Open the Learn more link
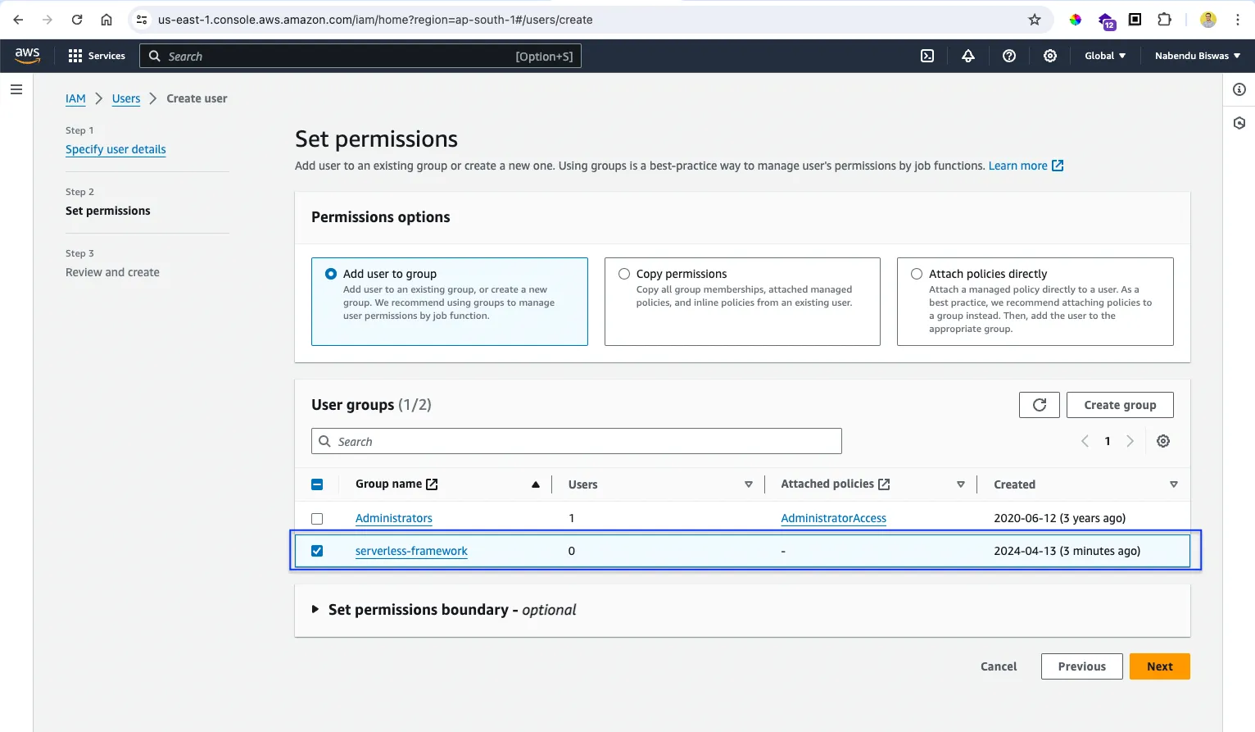Image resolution: width=1255 pixels, height=732 pixels. pos(1026,166)
